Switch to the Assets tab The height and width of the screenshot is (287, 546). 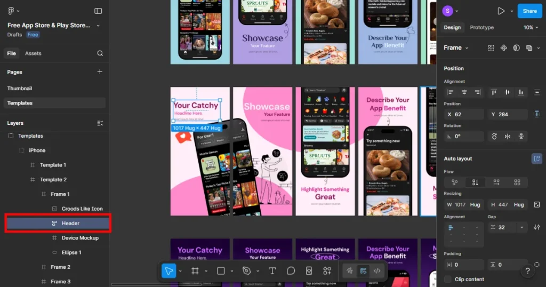(x=33, y=53)
